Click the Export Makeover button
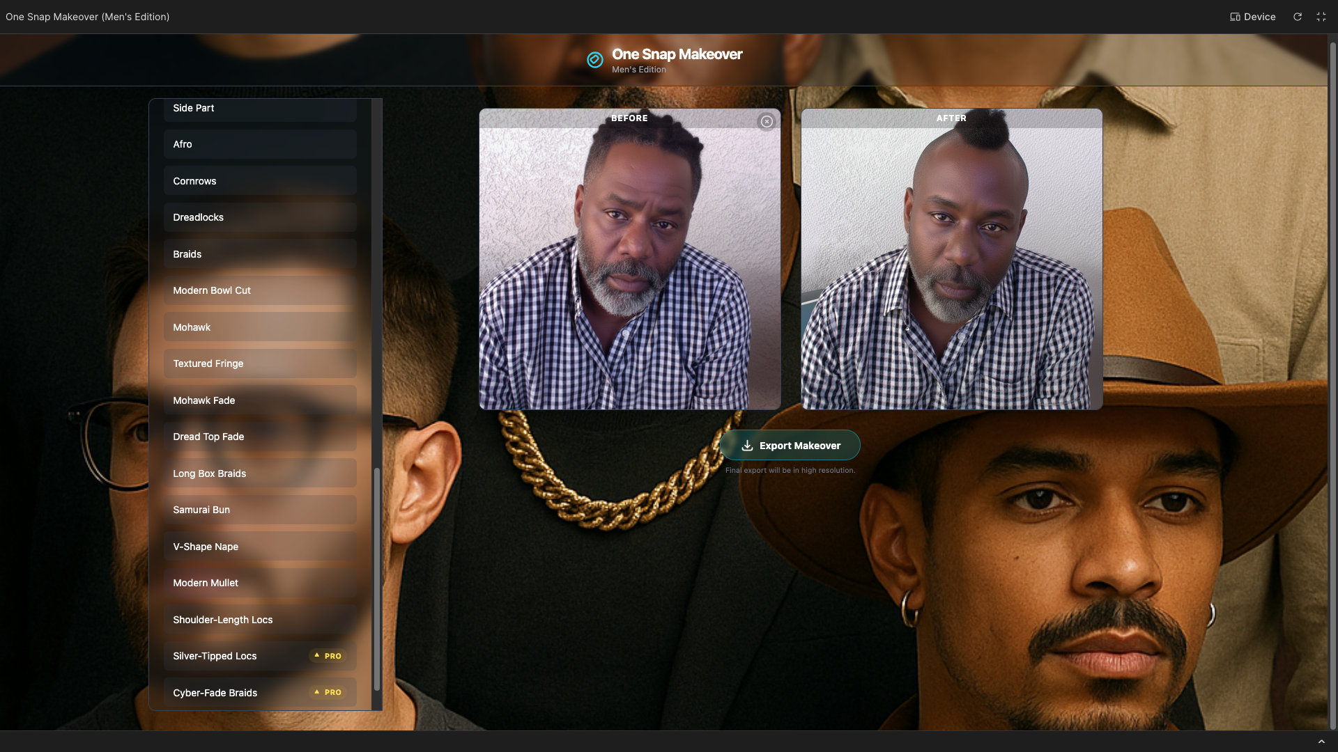The image size is (1338, 752). click(790, 446)
